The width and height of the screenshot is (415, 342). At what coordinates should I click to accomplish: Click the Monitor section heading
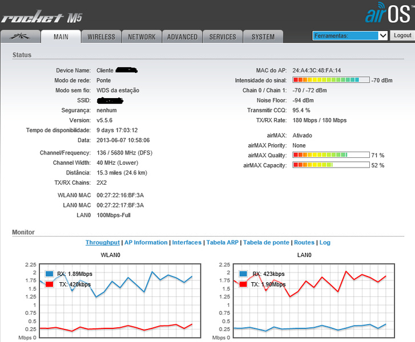click(23, 232)
